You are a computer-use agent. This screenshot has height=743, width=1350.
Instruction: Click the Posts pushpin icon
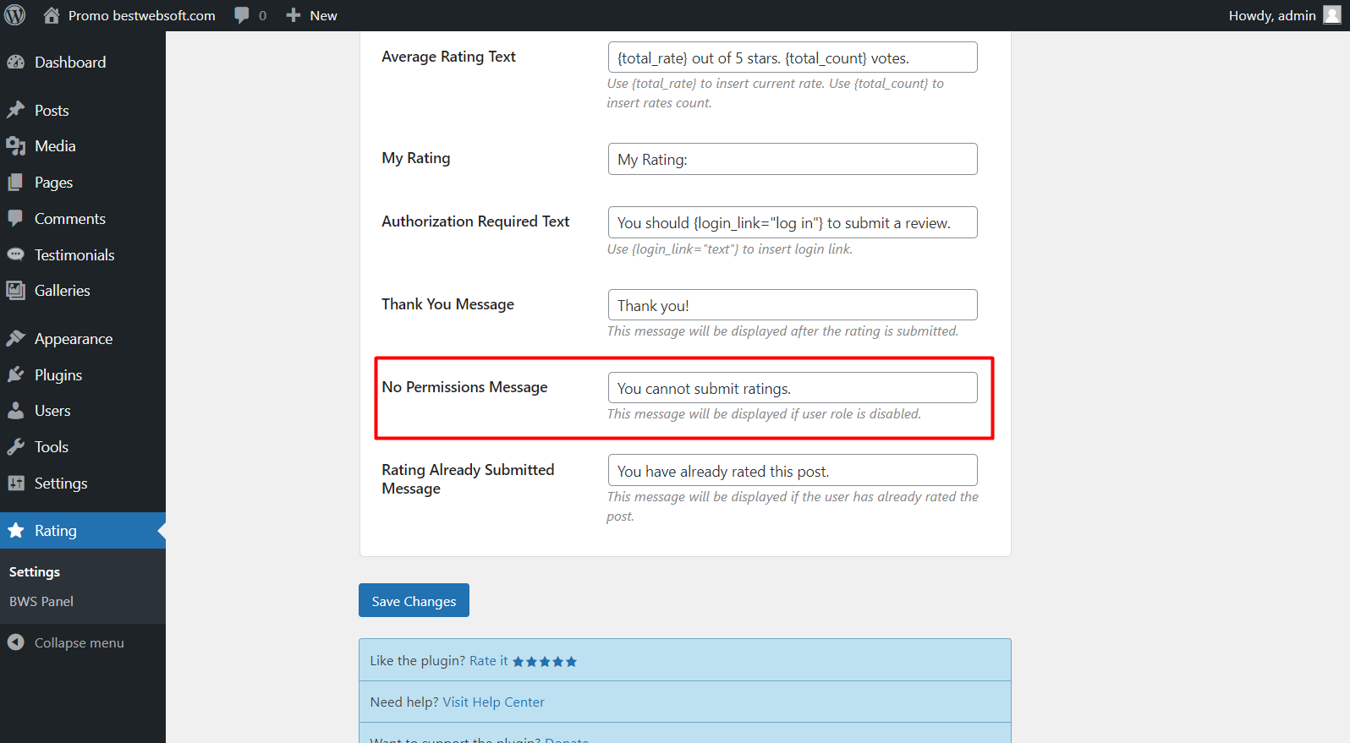(x=16, y=110)
